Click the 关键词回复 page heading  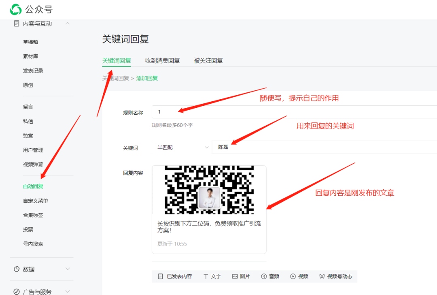click(x=125, y=39)
